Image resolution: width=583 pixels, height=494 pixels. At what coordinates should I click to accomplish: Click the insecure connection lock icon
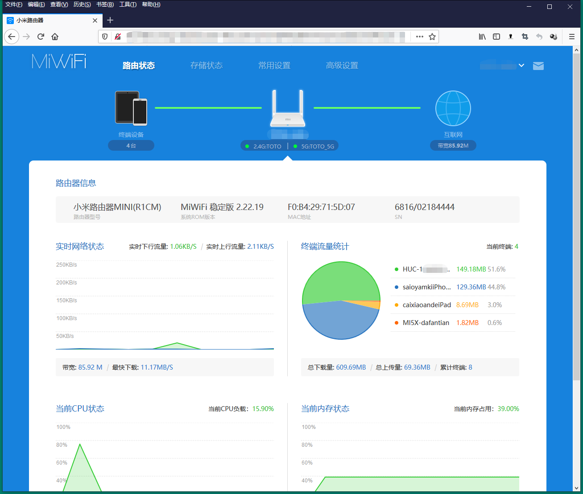pos(118,37)
